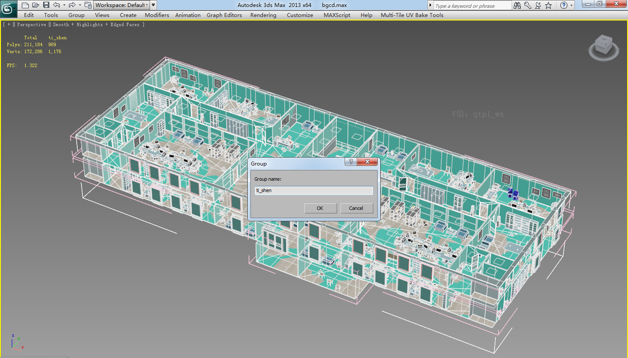The width and height of the screenshot is (628, 358).
Task: Open the Customize menu
Action: [300, 15]
